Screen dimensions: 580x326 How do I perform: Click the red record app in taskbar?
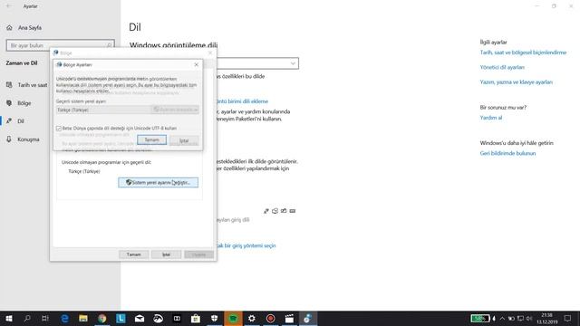pyautogui.click(x=270, y=318)
